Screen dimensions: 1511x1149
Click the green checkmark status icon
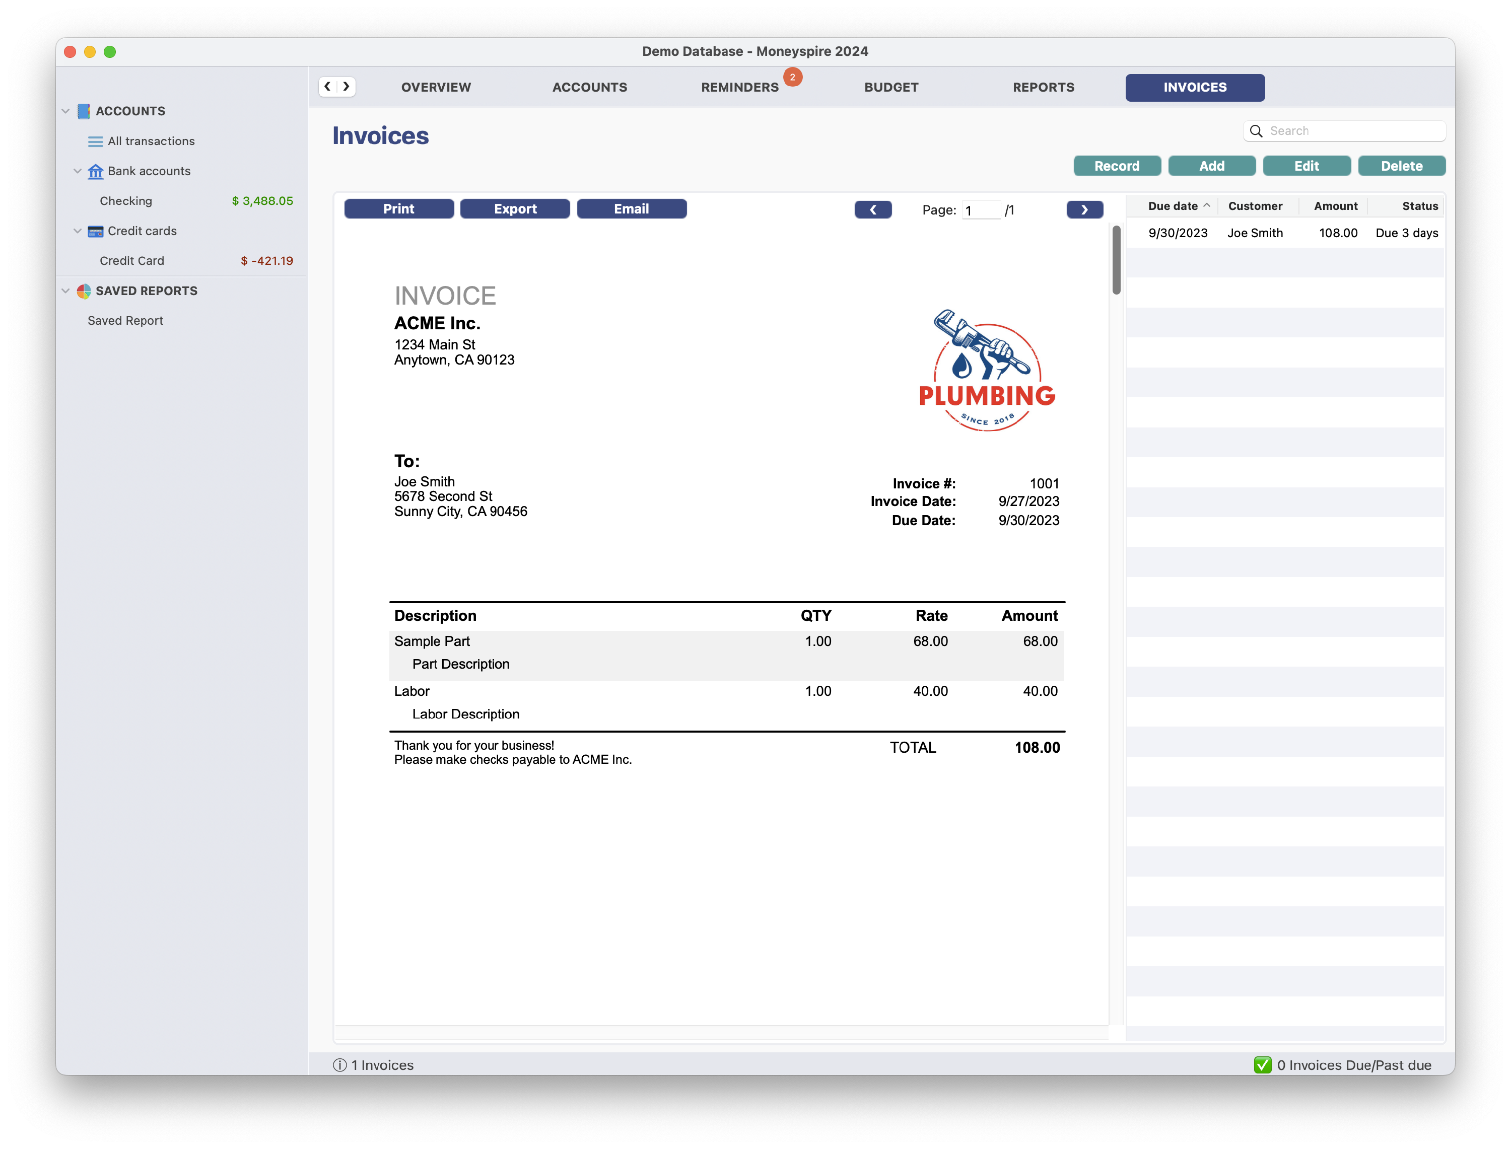pyautogui.click(x=1262, y=1064)
